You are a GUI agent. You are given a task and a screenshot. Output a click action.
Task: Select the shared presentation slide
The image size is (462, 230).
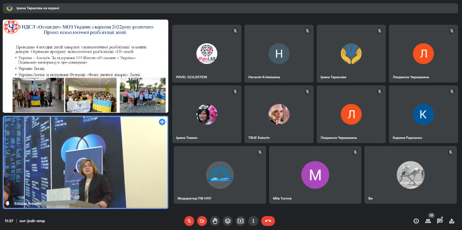coord(85,66)
